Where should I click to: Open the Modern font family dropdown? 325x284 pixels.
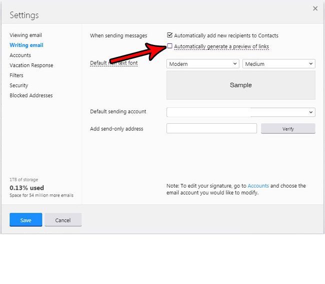[x=203, y=64]
